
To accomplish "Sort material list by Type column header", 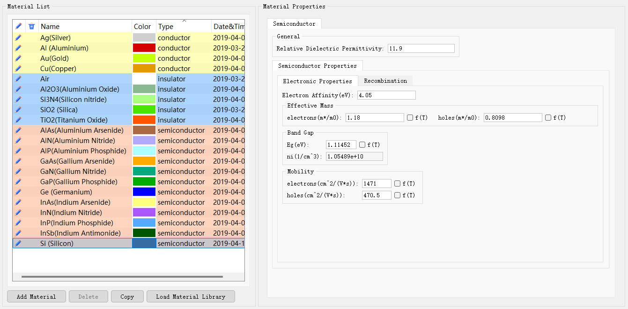I will [x=184, y=26].
